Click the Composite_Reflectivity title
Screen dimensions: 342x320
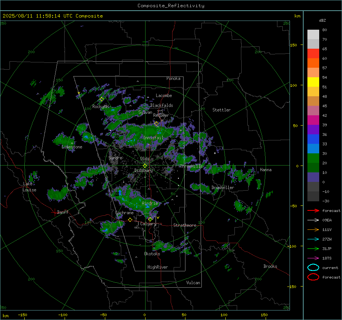point(171,6)
